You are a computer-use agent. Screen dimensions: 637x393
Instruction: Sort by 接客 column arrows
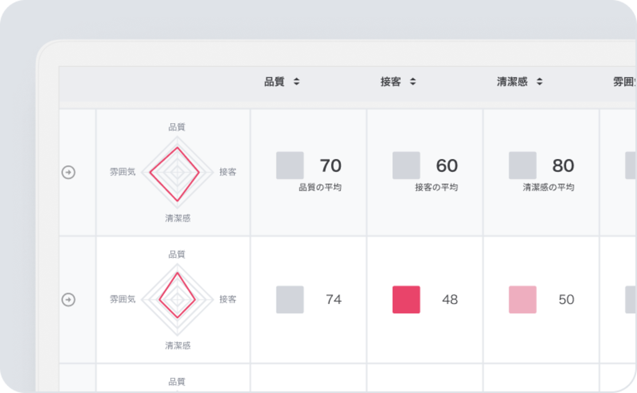[413, 82]
